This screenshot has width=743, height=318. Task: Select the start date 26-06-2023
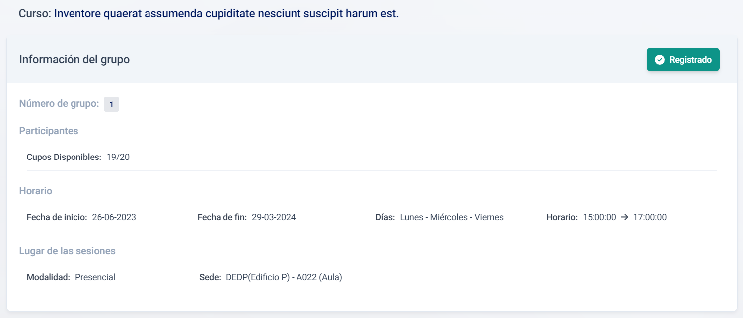114,217
